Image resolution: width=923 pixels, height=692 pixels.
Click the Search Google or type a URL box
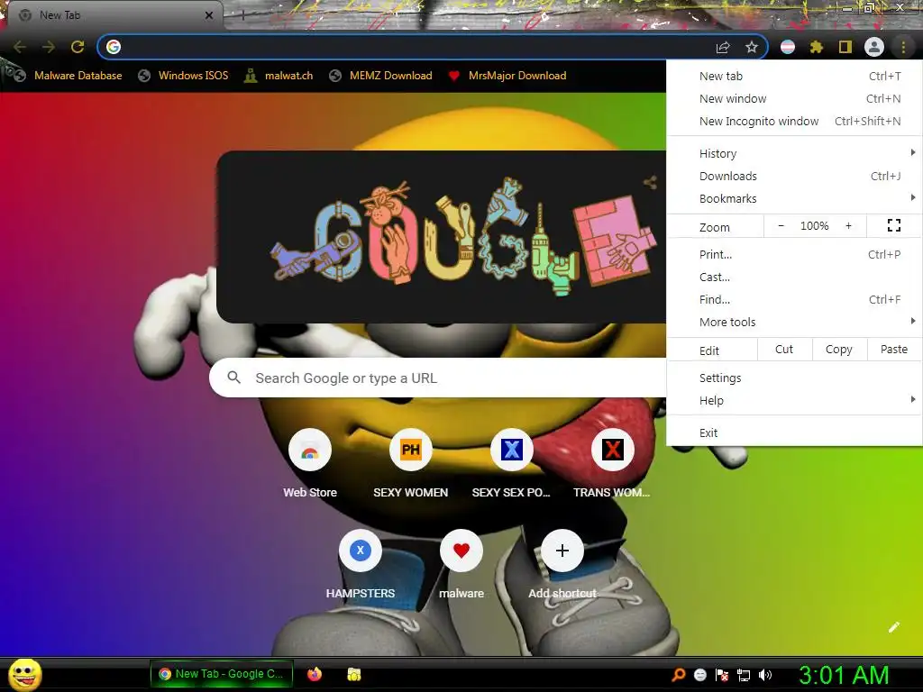point(438,378)
